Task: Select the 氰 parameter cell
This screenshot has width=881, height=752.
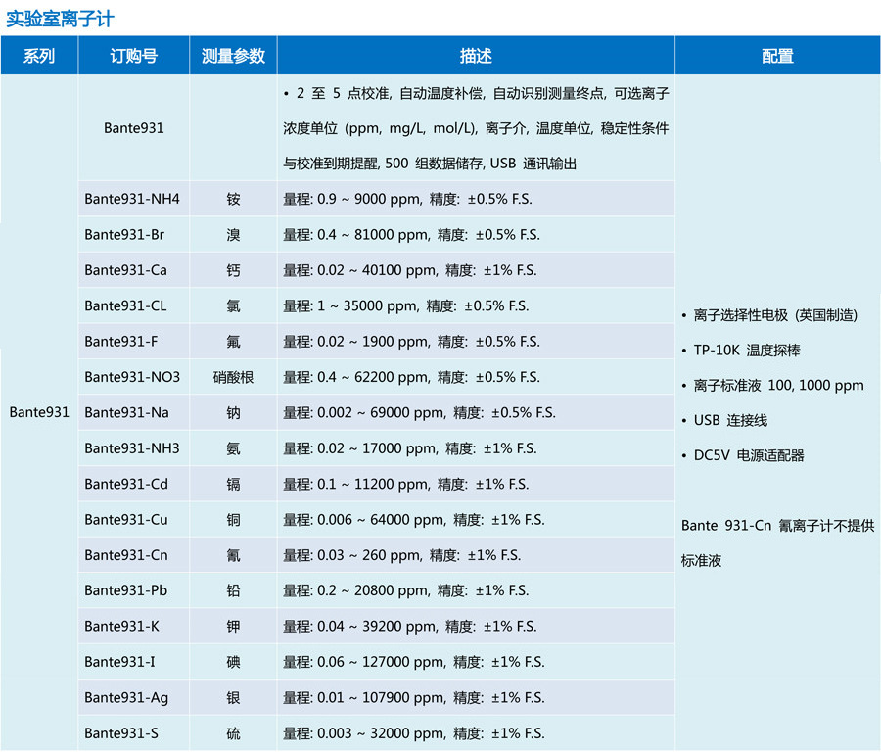Action: coord(233,555)
